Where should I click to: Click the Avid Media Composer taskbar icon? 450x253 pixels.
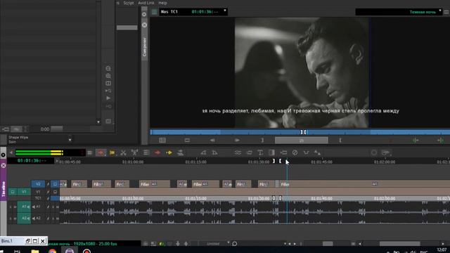(x=70, y=251)
